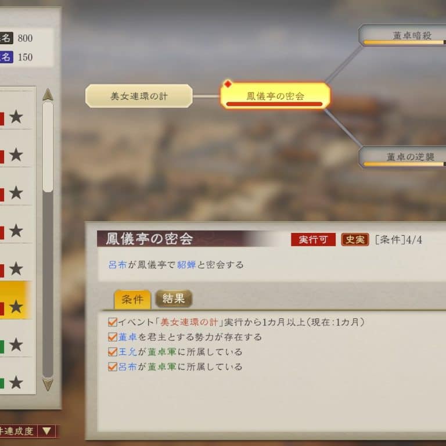Click the star icon in the highlighted yellow row
The height and width of the screenshot is (446, 446).
tap(16, 307)
